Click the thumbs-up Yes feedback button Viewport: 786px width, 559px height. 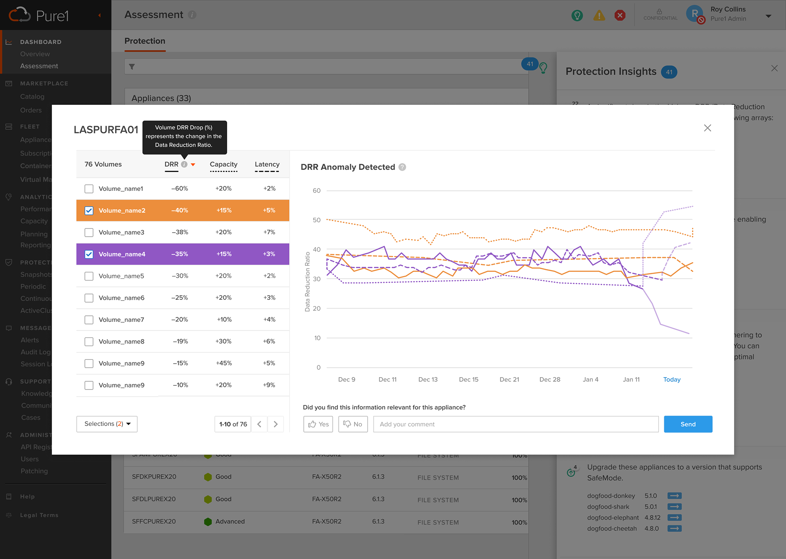(318, 424)
